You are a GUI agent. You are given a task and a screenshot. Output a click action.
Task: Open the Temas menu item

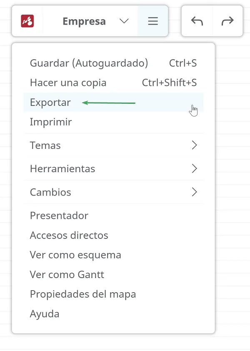click(x=45, y=145)
